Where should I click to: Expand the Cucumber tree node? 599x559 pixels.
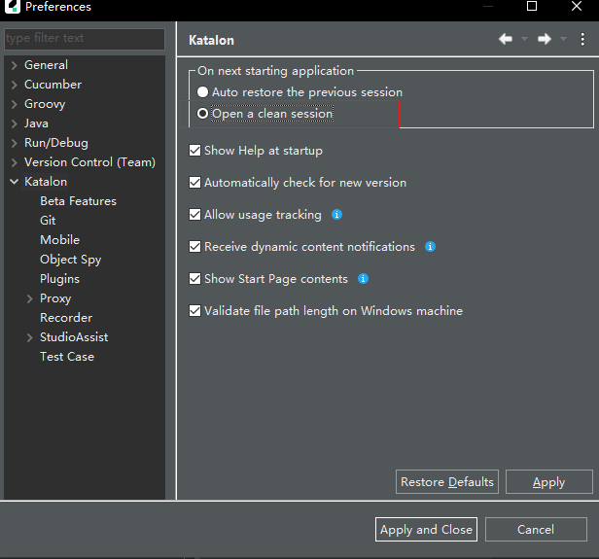click(x=15, y=85)
